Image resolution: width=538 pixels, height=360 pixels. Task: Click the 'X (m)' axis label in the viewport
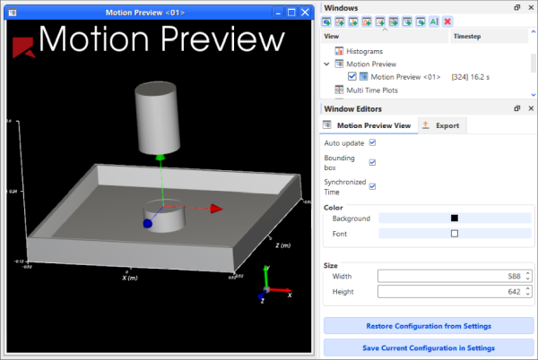130,278
